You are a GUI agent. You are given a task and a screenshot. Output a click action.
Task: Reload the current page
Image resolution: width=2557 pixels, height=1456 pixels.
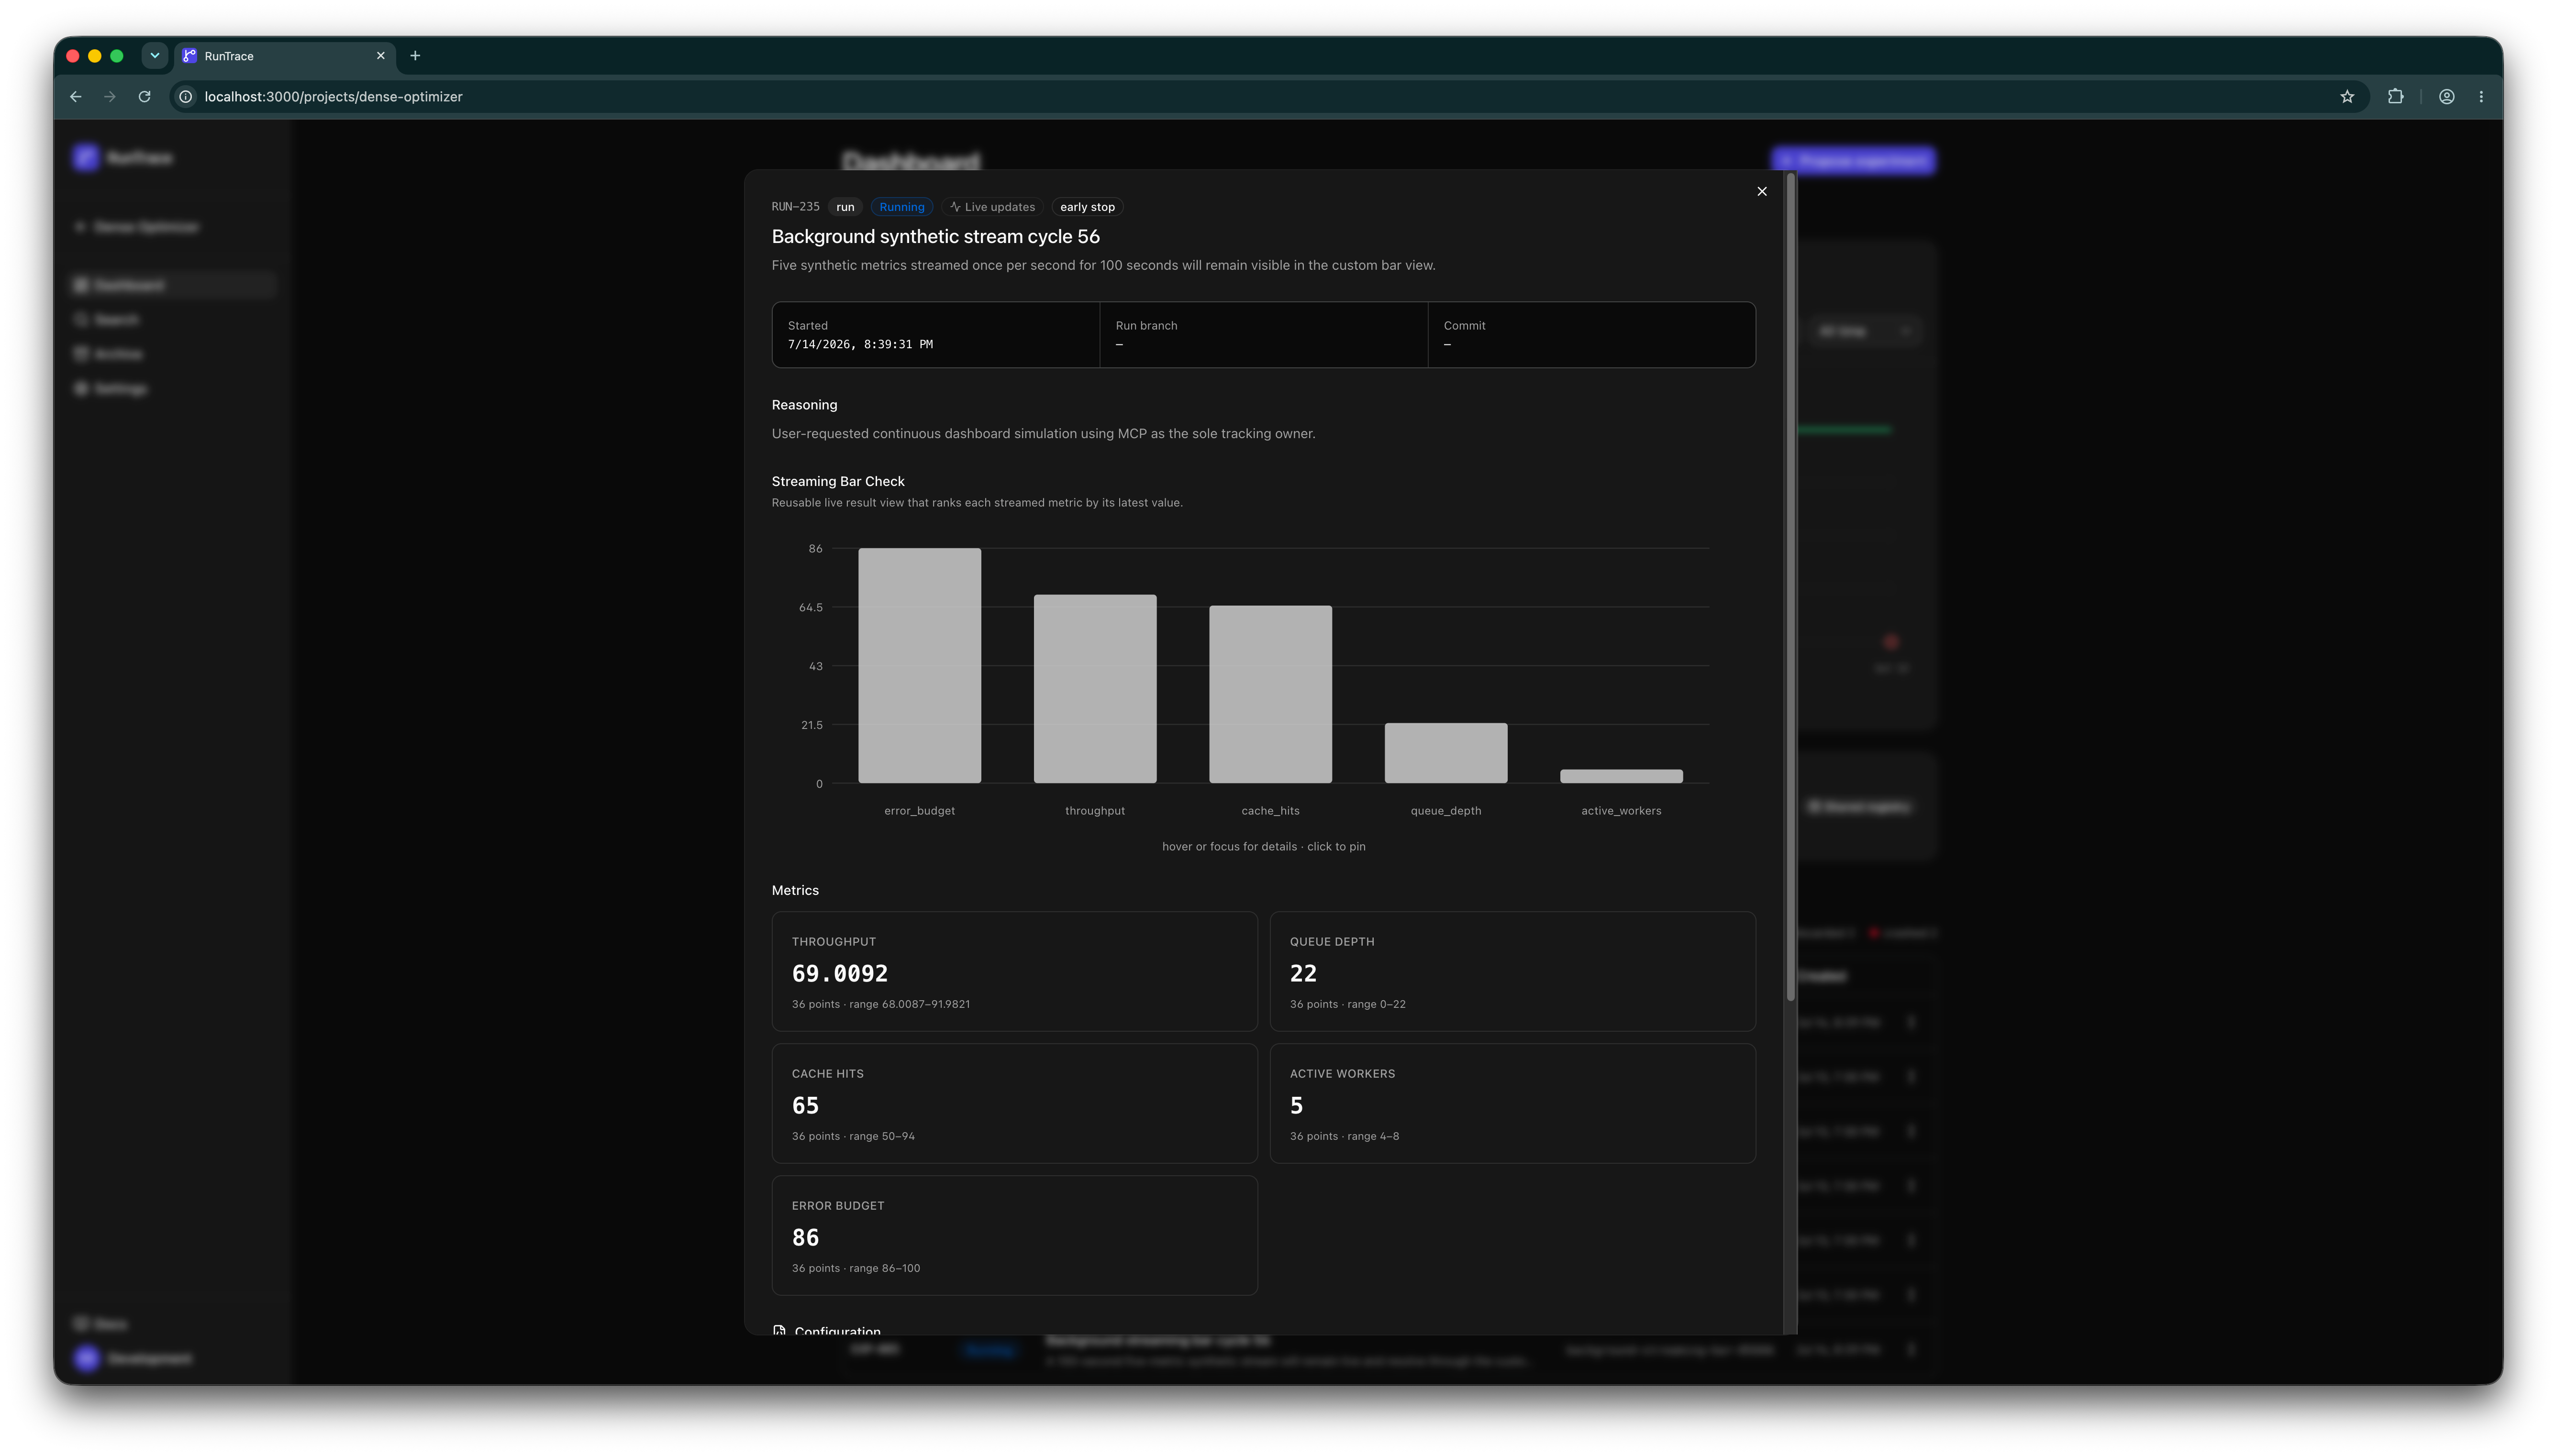point(145,97)
